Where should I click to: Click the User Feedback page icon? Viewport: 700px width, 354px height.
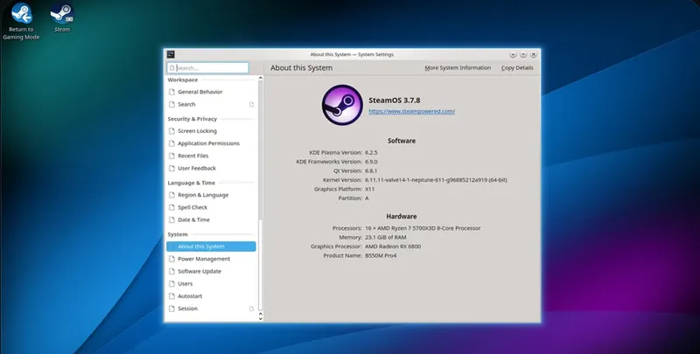(x=171, y=169)
